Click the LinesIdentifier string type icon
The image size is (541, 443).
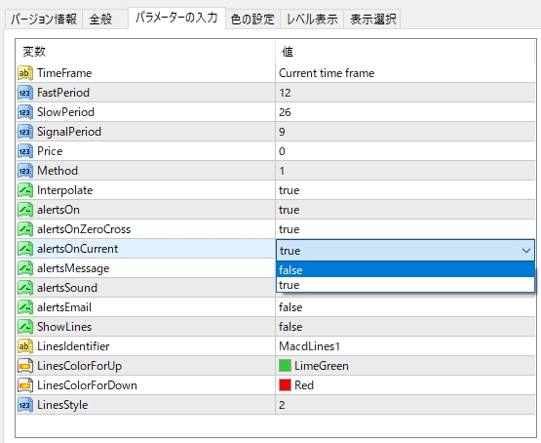point(25,346)
